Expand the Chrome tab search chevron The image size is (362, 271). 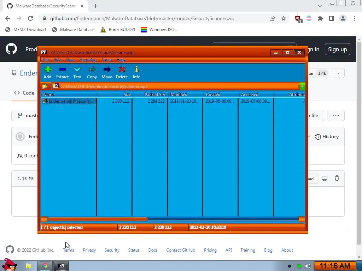pyautogui.click(x=320, y=6)
